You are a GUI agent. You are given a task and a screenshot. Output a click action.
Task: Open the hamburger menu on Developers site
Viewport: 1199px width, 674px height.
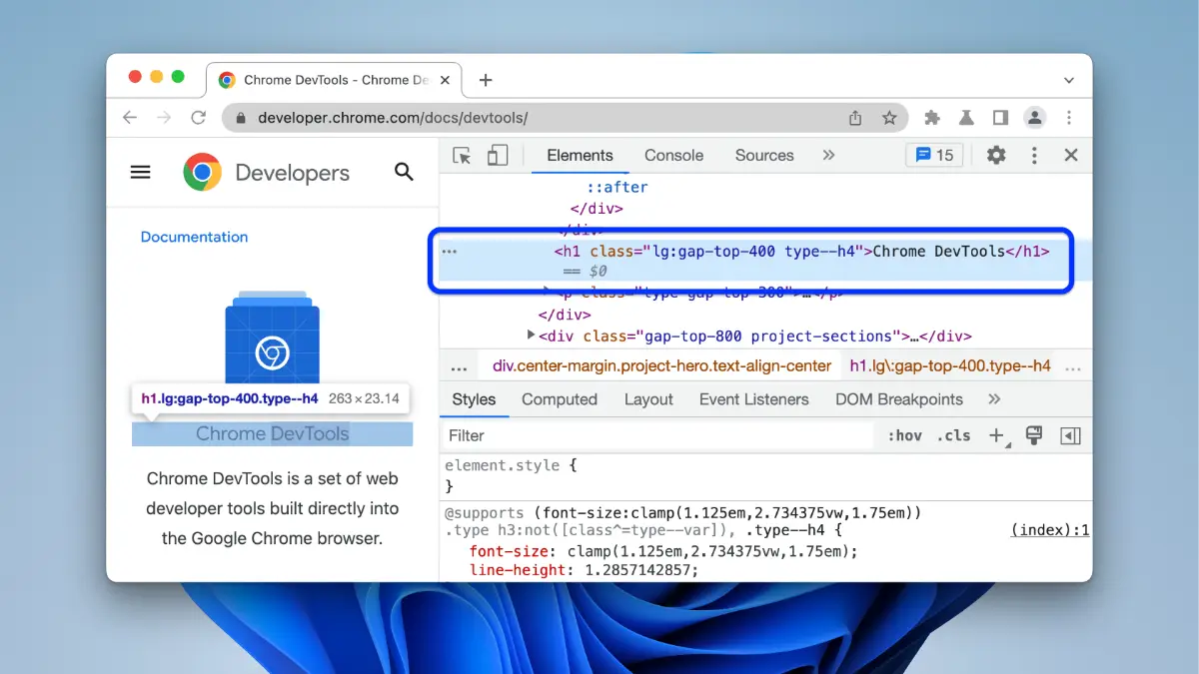pyautogui.click(x=141, y=172)
